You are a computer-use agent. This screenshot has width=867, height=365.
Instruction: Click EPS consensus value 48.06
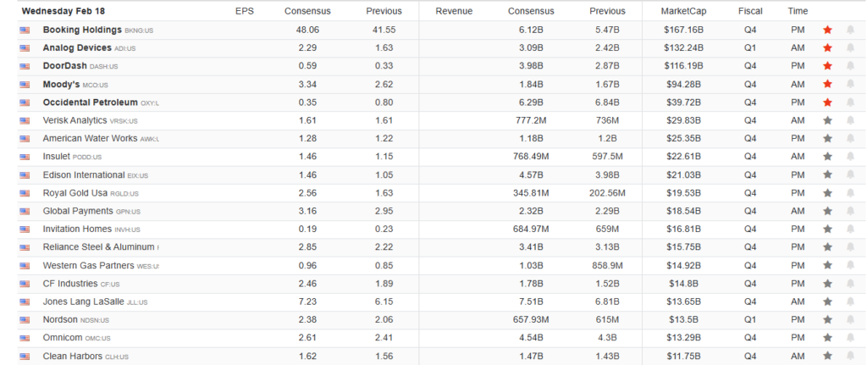point(307,30)
